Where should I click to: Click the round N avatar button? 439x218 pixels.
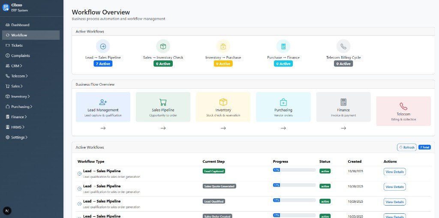click(7, 211)
